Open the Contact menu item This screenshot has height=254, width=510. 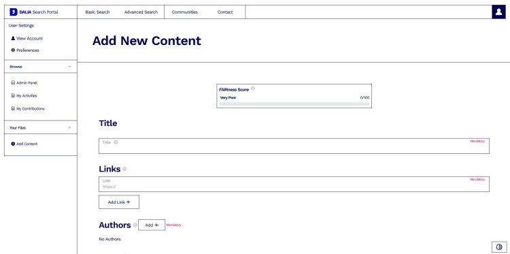[225, 12]
